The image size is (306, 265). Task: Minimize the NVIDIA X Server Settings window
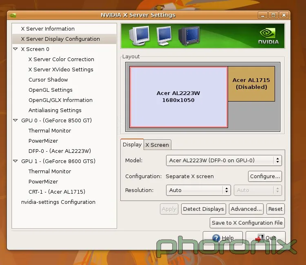point(263,15)
